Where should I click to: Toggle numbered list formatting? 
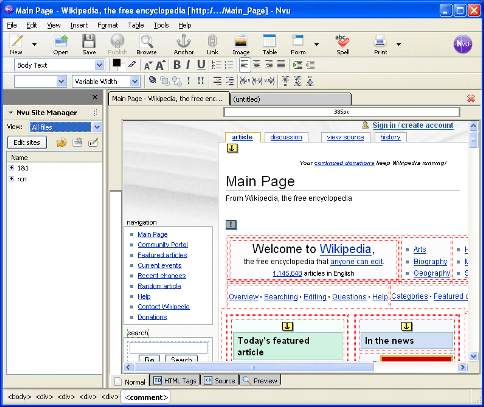tap(216, 65)
